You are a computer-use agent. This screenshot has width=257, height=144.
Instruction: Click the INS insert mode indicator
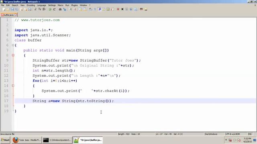250,134
